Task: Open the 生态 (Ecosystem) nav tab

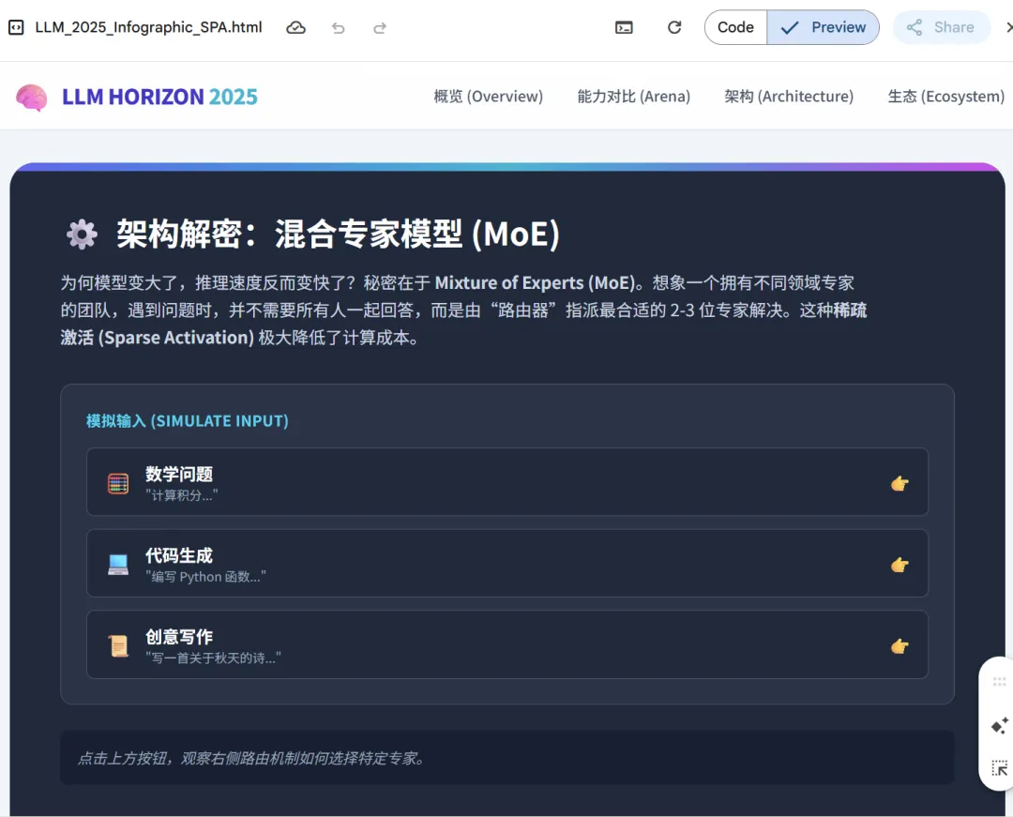Action: pyautogui.click(x=945, y=97)
